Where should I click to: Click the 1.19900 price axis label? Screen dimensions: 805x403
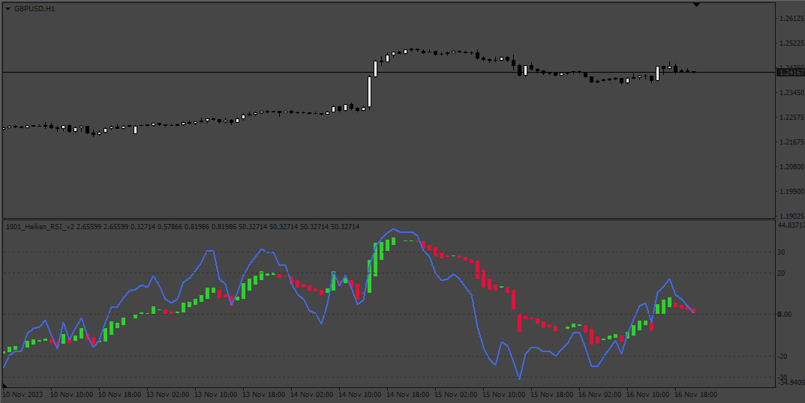[791, 191]
